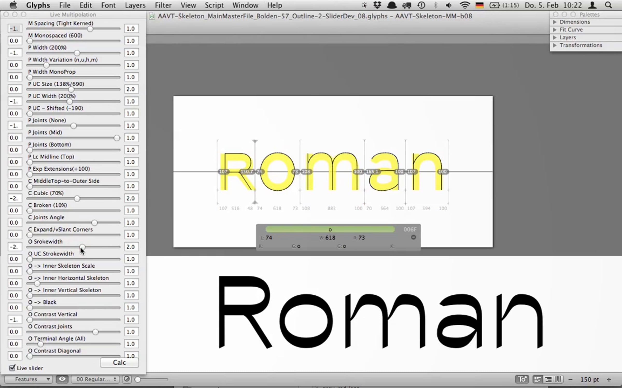The image size is (622, 388).
Task: Toggle the eye preview button in bottom bar
Action: pos(62,379)
